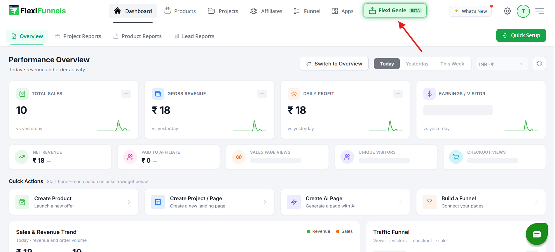Click the Unique Visitors users icon
The image size is (555, 252).
[347, 157]
